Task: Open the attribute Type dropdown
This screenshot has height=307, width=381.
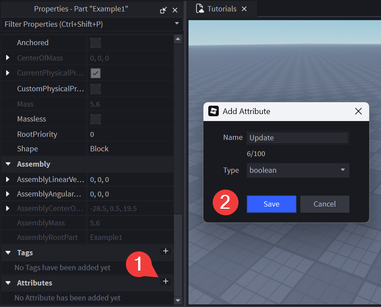Action: point(298,170)
